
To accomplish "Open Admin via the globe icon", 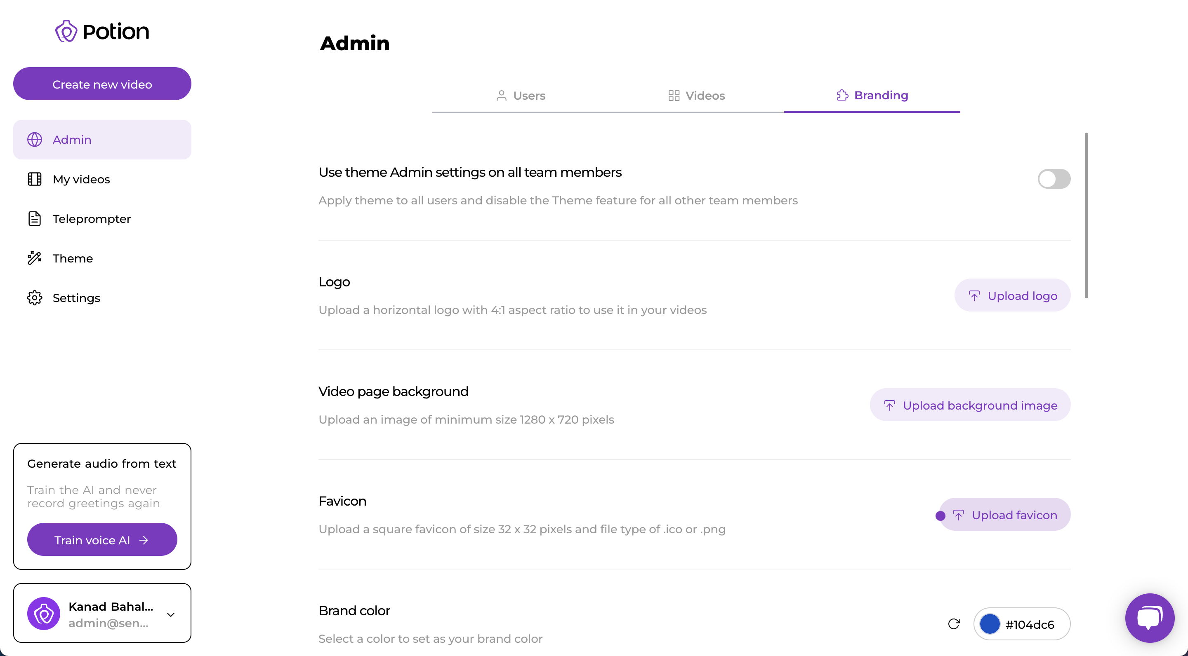I will [35, 140].
